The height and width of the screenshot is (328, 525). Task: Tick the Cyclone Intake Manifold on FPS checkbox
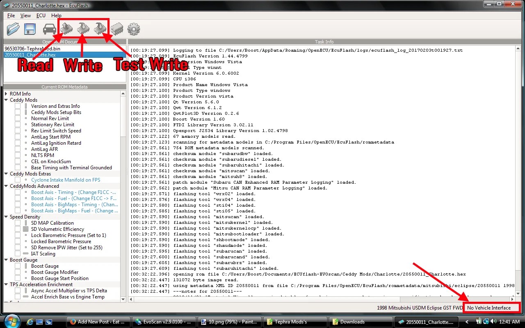(18, 180)
